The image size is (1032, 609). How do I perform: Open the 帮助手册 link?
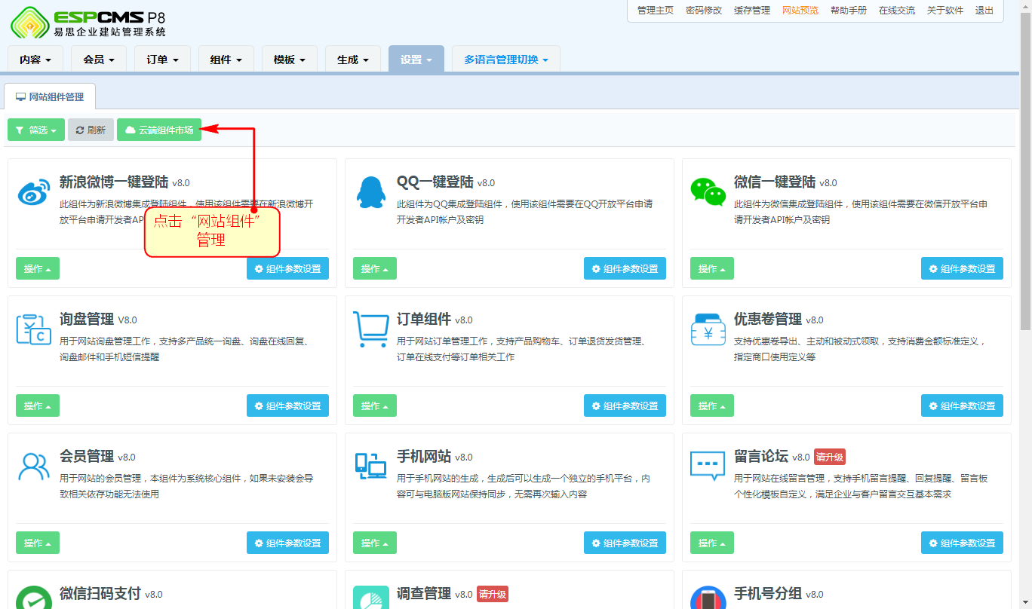pyautogui.click(x=849, y=11)
